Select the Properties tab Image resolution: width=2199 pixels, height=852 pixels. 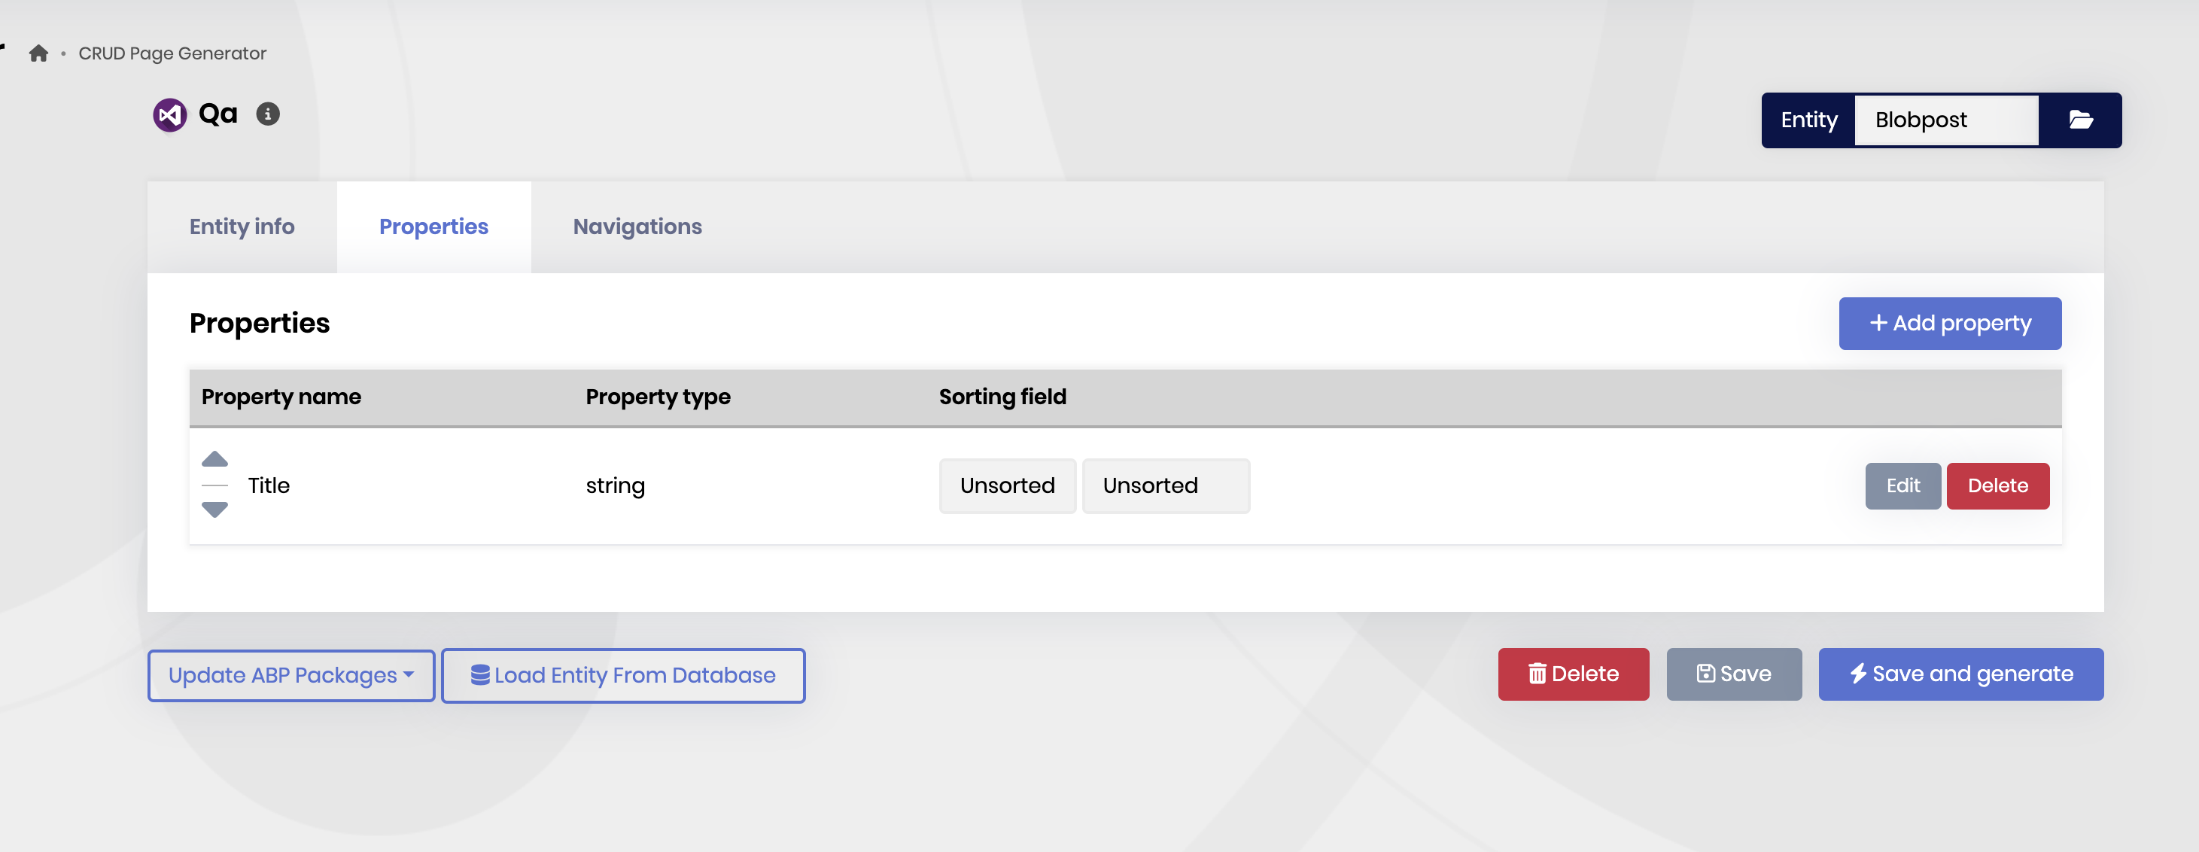(433, 227)
